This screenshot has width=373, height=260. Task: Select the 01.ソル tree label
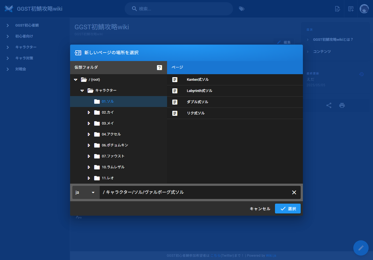tap(108, 102)
